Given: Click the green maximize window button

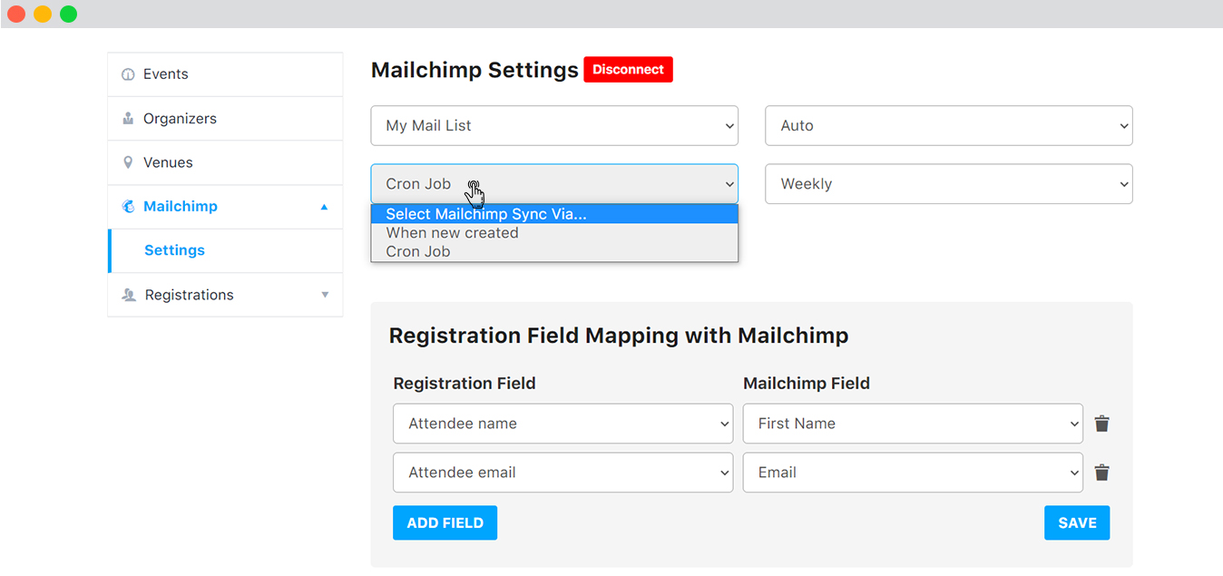Looking at the screenshot, I should coord(69,14).
